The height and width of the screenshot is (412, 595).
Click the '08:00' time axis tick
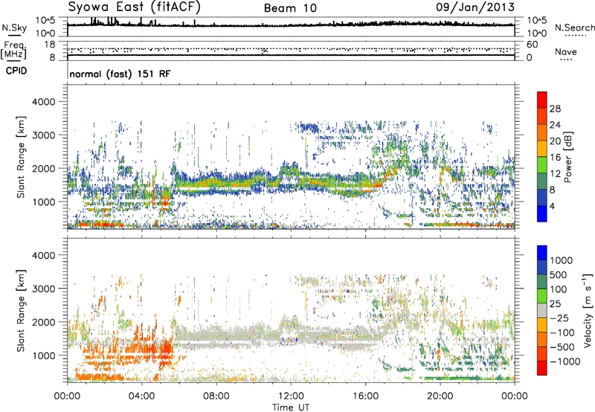point(216,396)
